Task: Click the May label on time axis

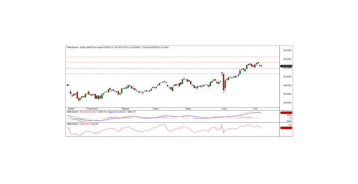Action: pyautogui.click(x=188, y=109)
